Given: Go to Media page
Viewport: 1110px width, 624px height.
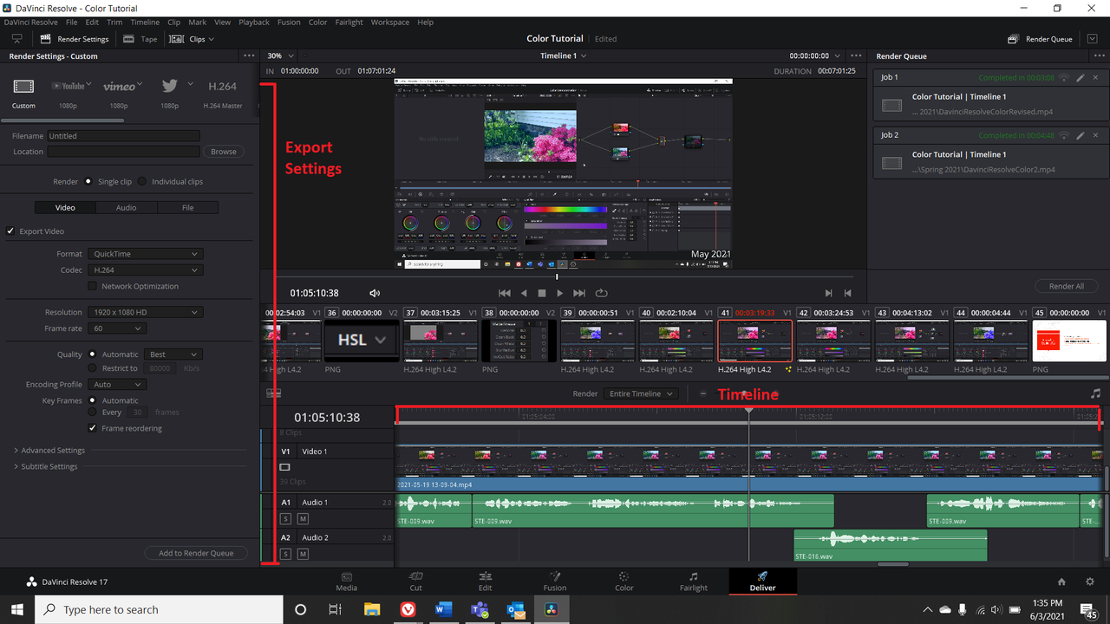Looking at the screenshot, I should (347, 582).
